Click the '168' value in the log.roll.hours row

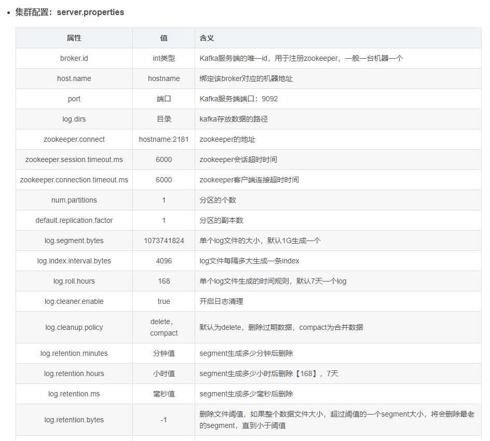tap(164, 281)
